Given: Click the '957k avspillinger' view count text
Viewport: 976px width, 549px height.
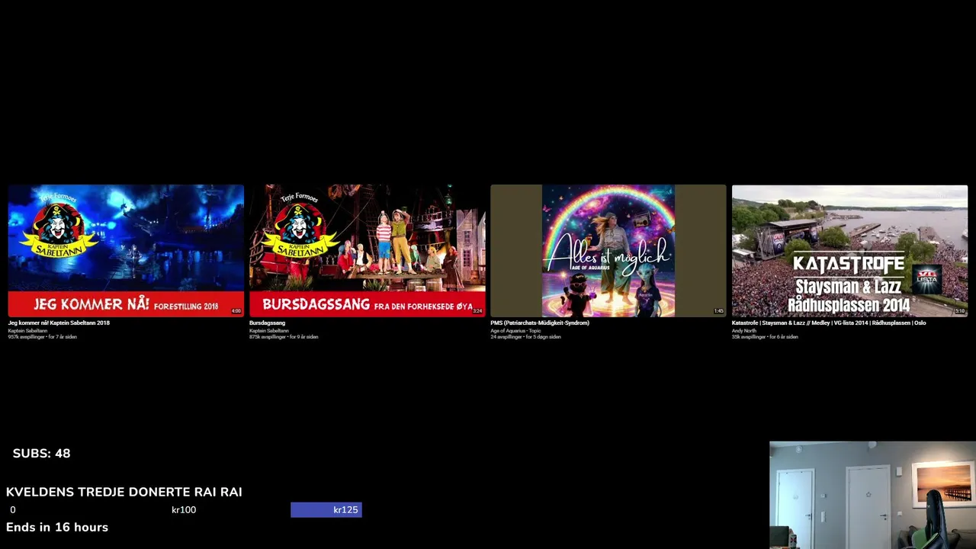Looking at the screenshot, I should 27,337.
